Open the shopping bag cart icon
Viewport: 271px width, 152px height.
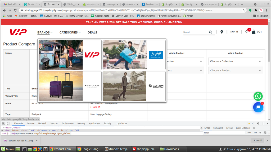[254, 32]
